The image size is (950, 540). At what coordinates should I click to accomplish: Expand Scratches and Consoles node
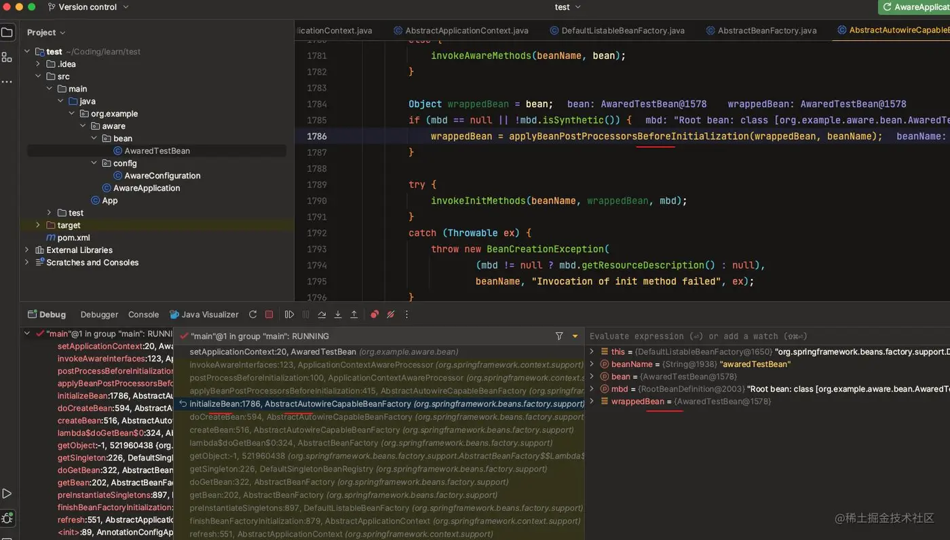(27, 263)
